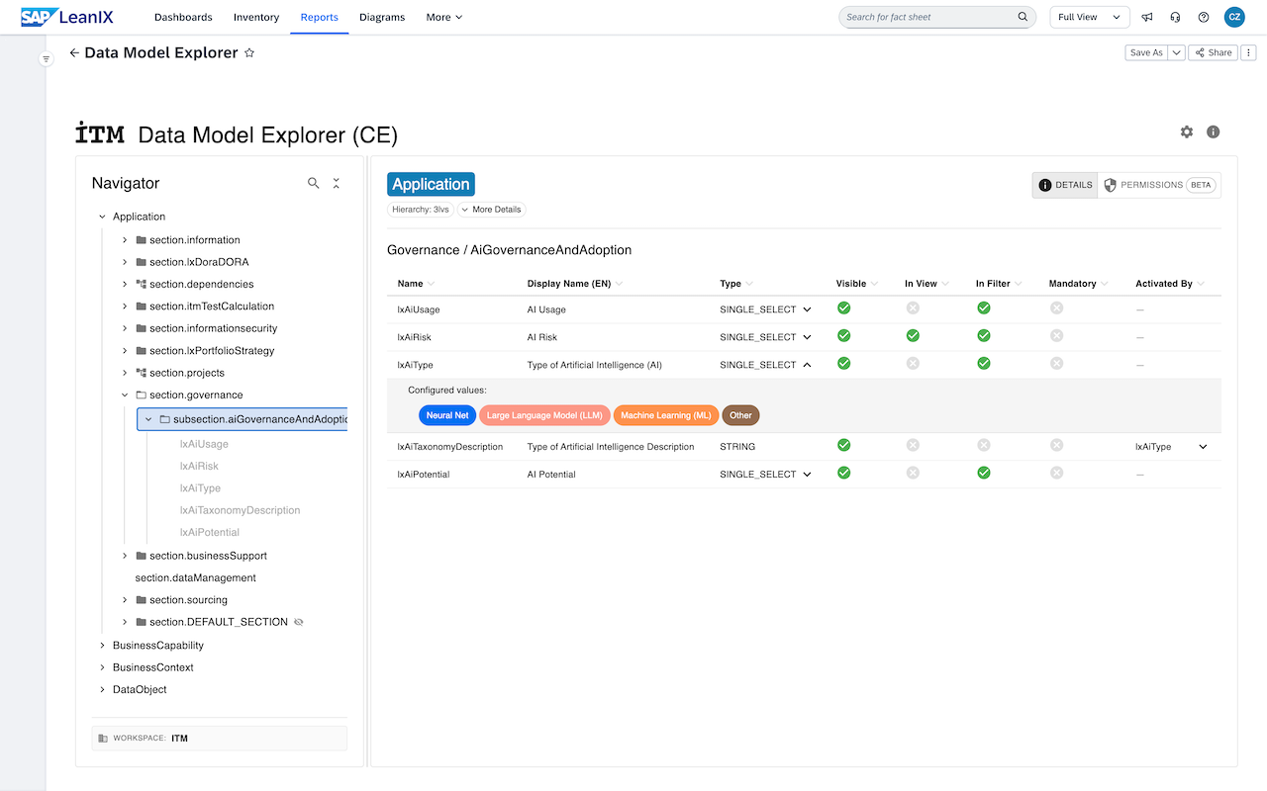
Task: Sort by the Name column header
Action: (410, 284)
